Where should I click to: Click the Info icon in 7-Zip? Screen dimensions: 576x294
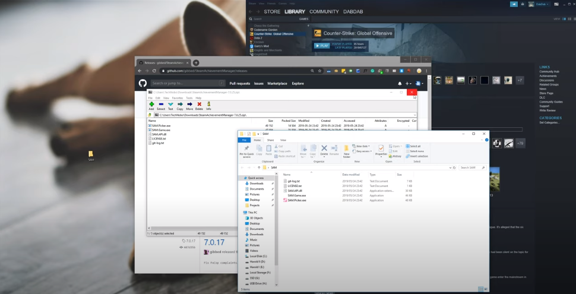point(208,106)
